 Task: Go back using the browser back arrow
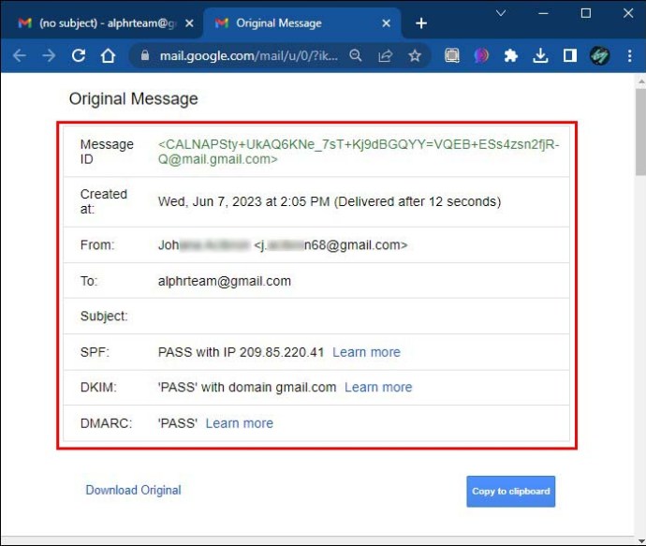click(20, 55)
